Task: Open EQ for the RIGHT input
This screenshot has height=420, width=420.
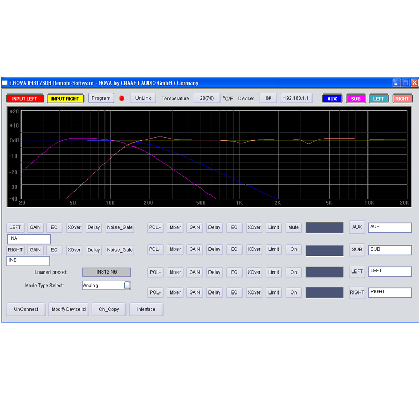Action: coord(54,250)
